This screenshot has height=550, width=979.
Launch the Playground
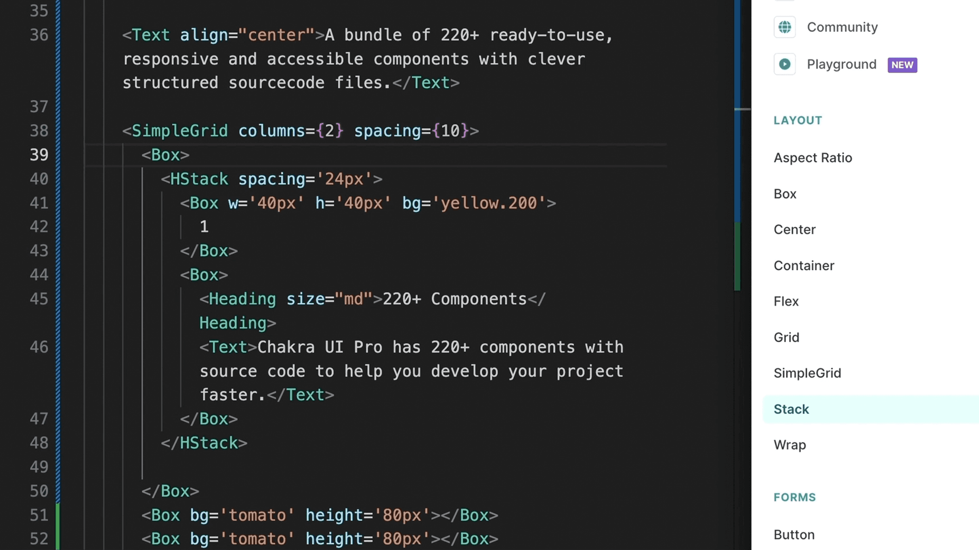pyautogui.click(x=842, y=64)
